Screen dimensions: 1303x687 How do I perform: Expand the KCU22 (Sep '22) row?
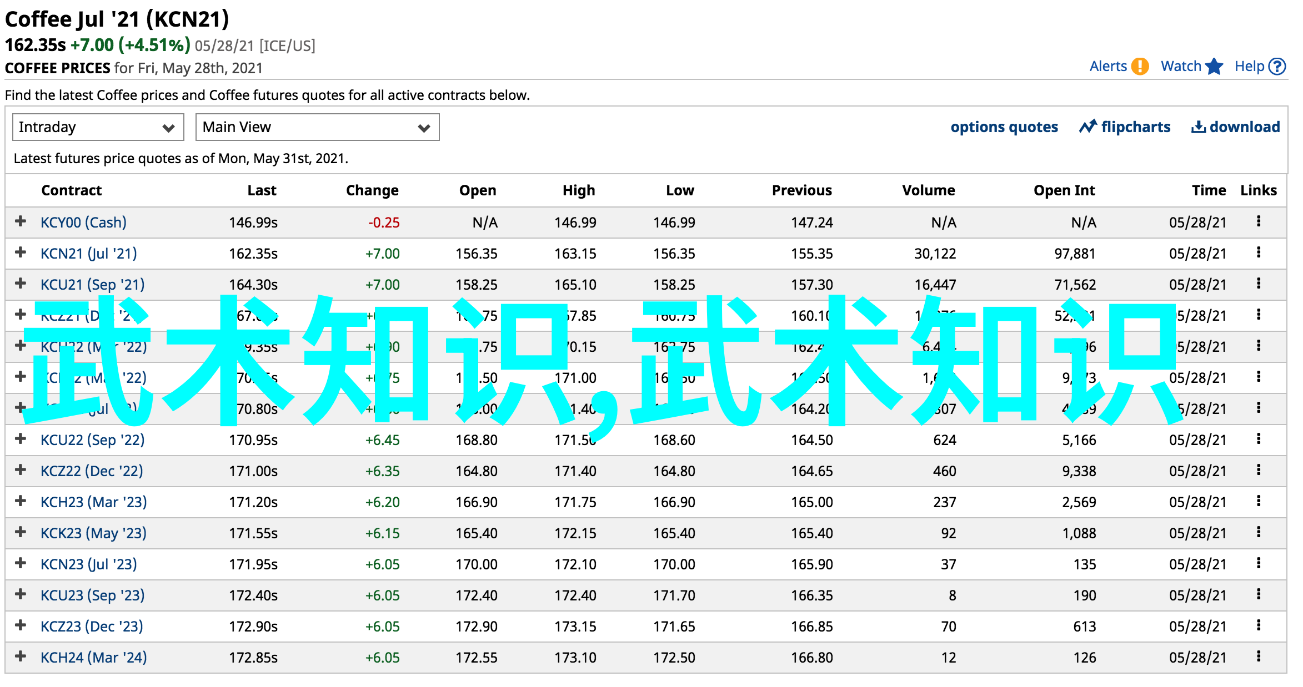coord(21,439)
